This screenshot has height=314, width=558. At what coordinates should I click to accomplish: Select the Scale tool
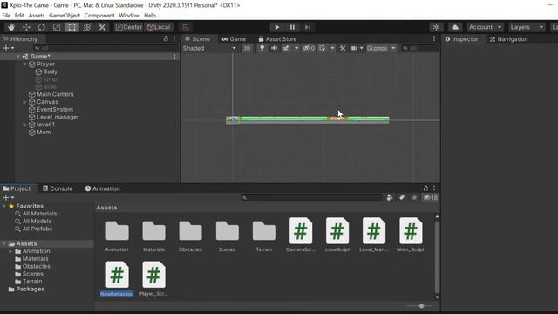pos(57,27)
